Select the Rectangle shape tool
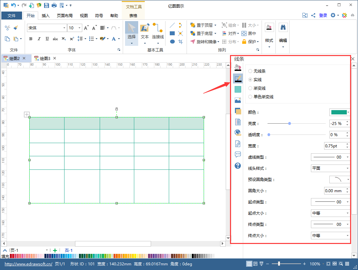The image size is (358, 270). (x=172, y=33)
